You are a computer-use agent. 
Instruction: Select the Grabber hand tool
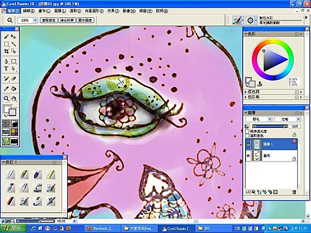coord(14,99)
